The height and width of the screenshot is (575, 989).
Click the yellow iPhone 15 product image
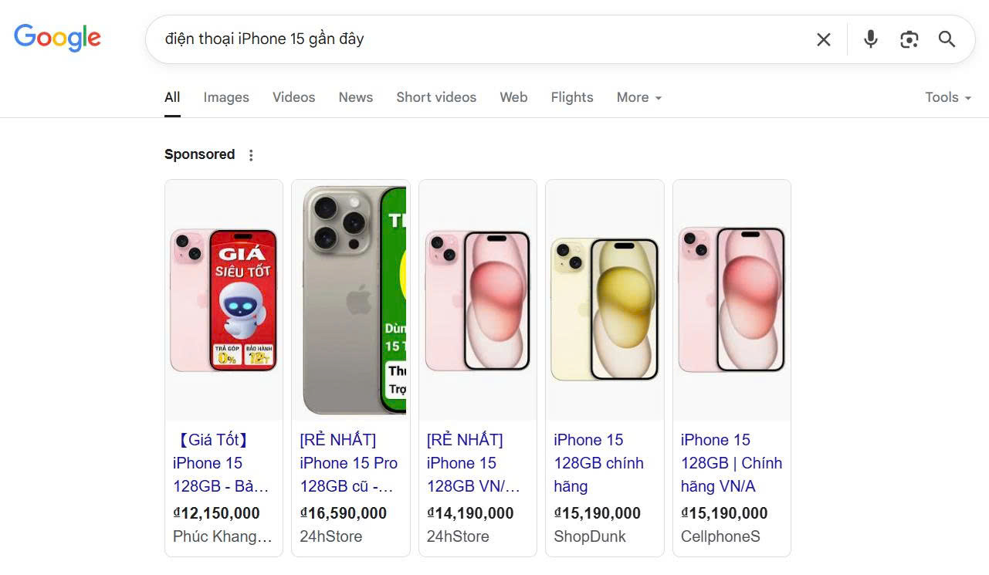click(605, 309)
